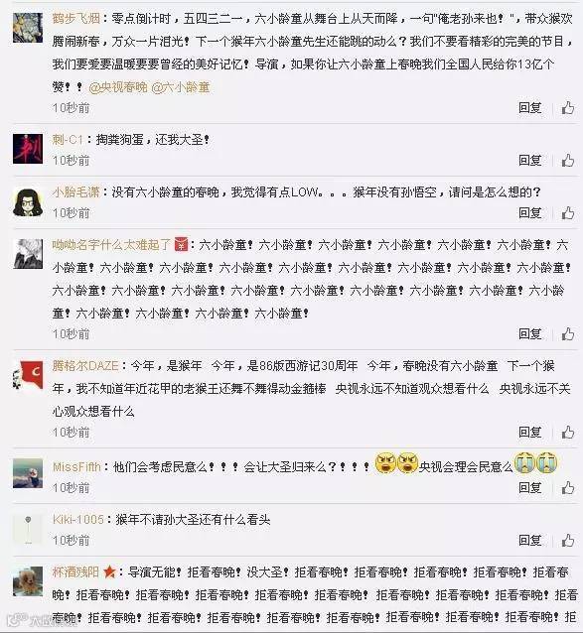This screenshot has width=583, height=633.
Task: Reply to 腾格尔DAZE's comment
Action: (530, 432)
